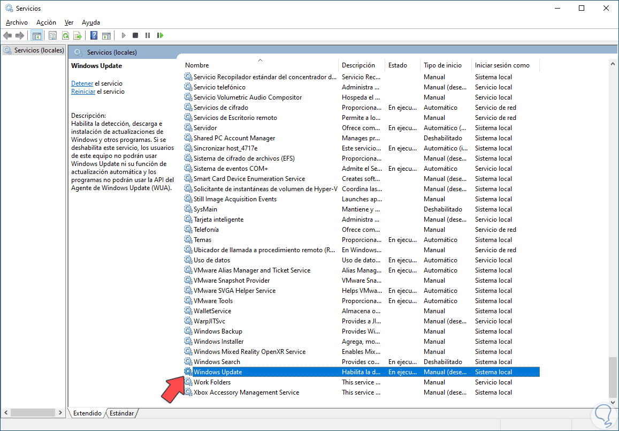This screenshot has height=431, width=619.
Task: Click the gear icon next to Telefonía
Action: (188, 229)
